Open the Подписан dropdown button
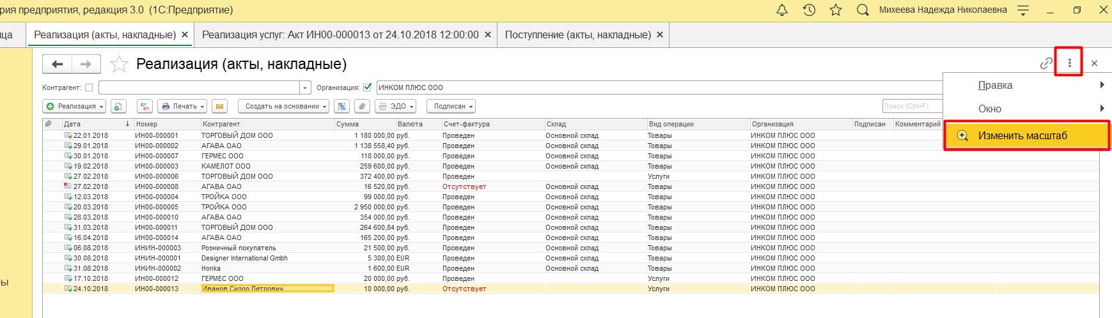 coord(450,106)
